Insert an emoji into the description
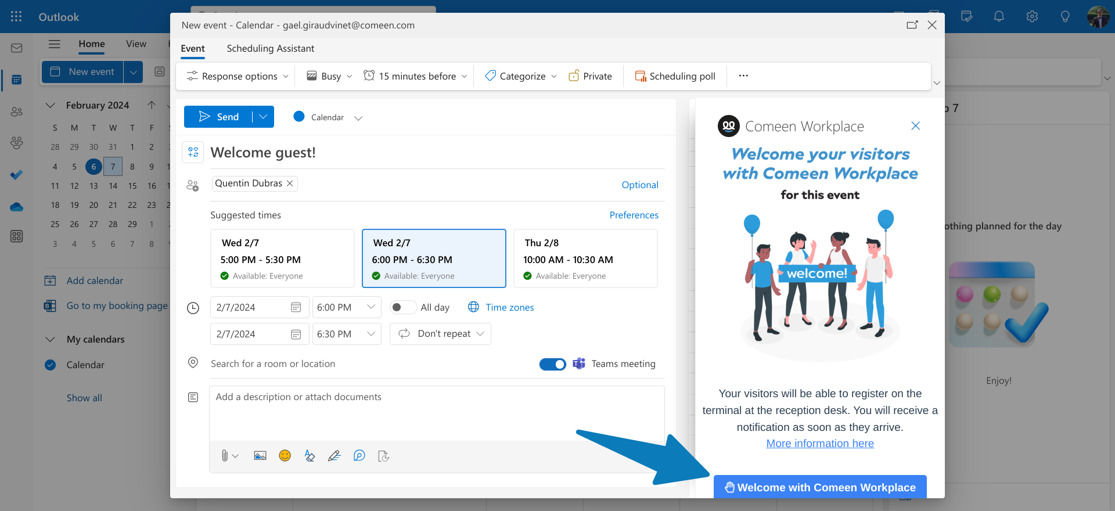Image resolution: width=1115 pixels, height=511 pixels. 285,456
